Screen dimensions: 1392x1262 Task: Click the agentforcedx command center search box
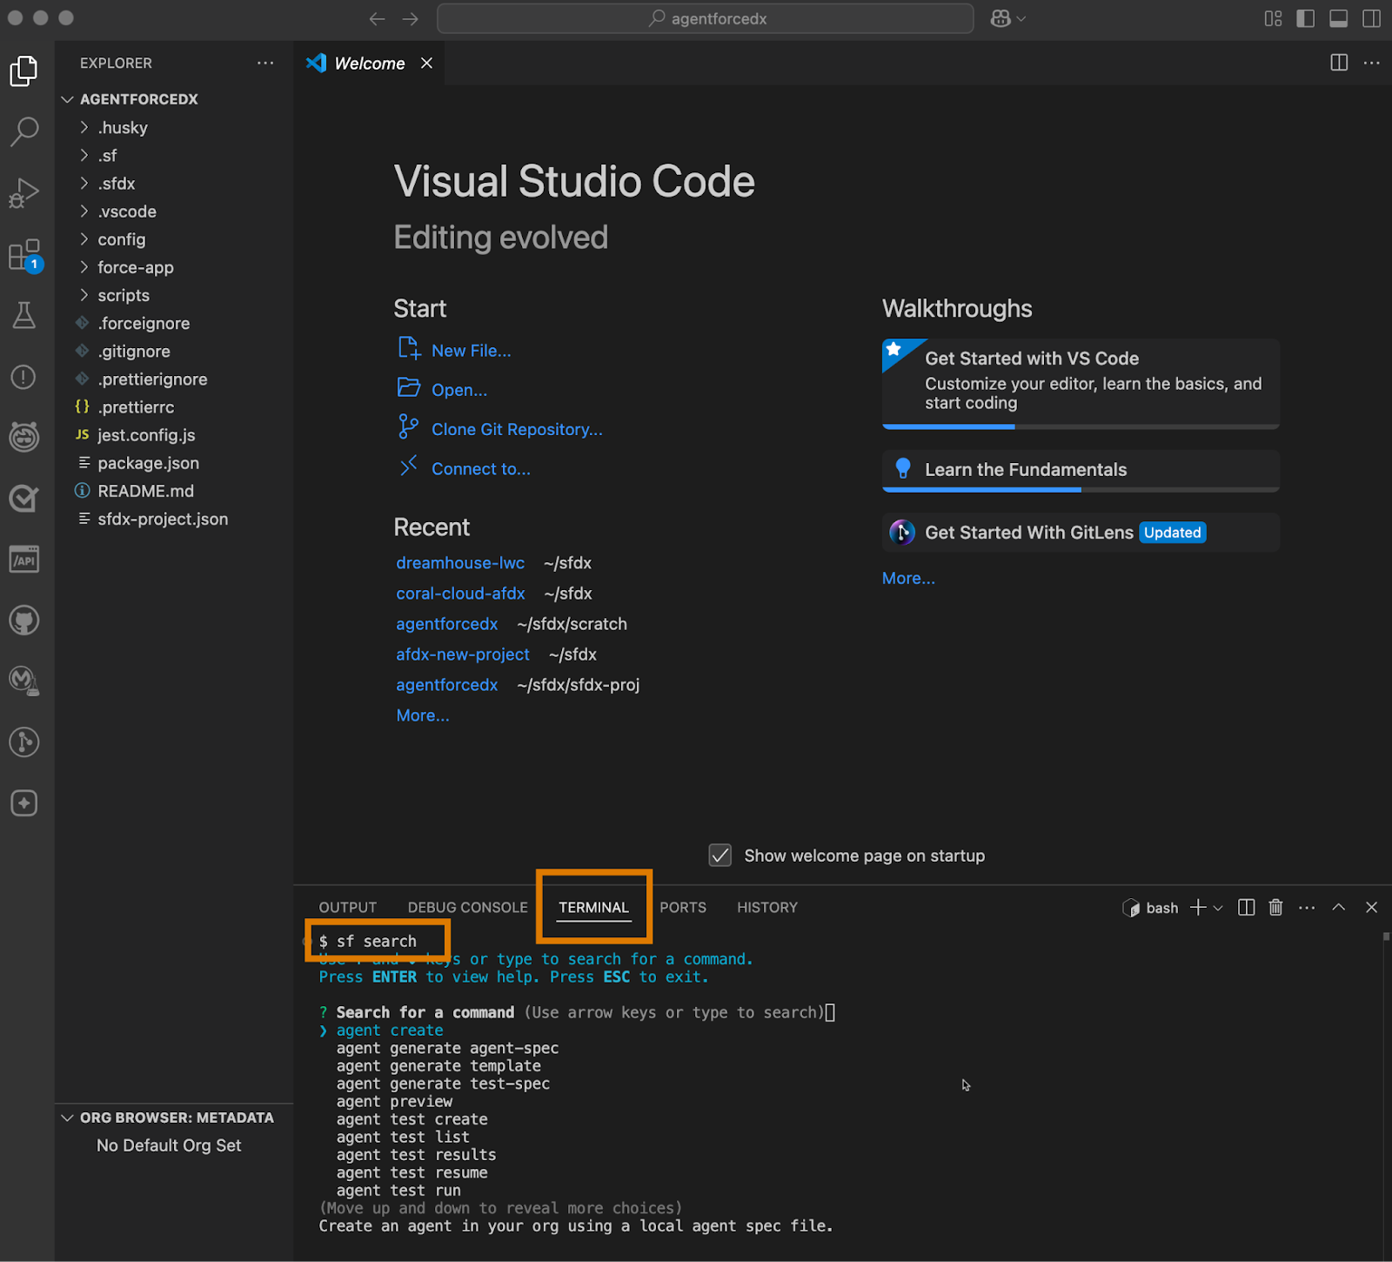pyautogui.click(x=705, y=19)
